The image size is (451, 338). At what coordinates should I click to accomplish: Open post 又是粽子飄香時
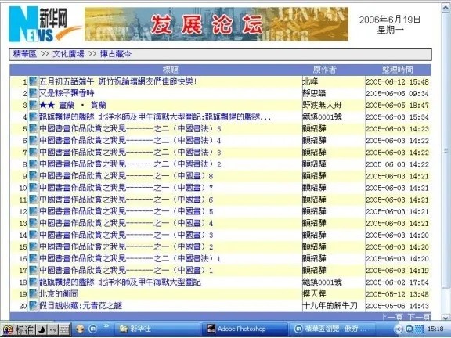point(67,93)
